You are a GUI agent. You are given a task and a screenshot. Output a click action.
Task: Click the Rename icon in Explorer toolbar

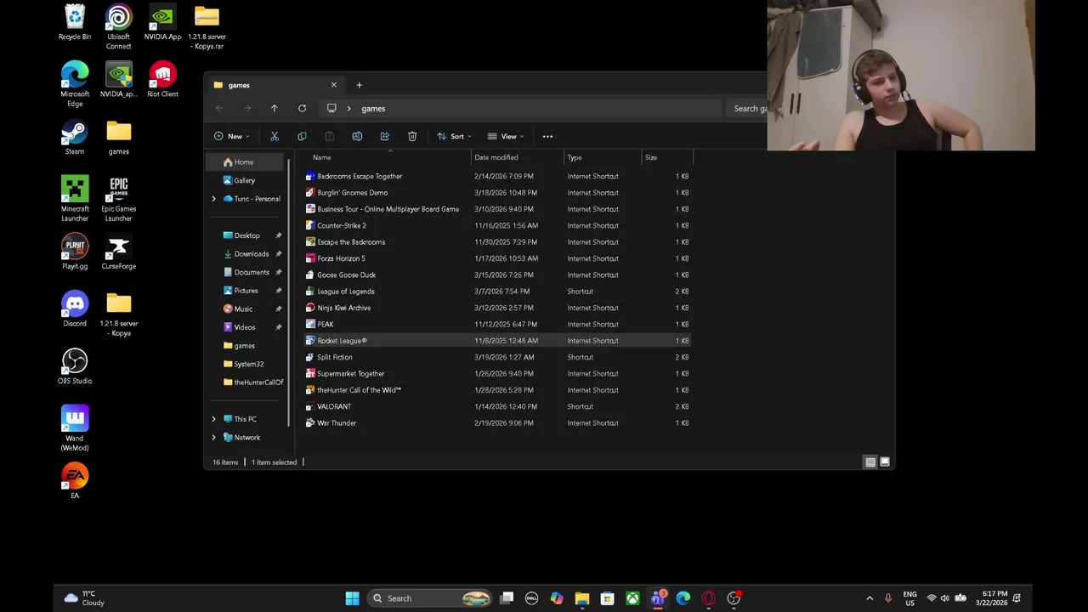click(357, 136)
